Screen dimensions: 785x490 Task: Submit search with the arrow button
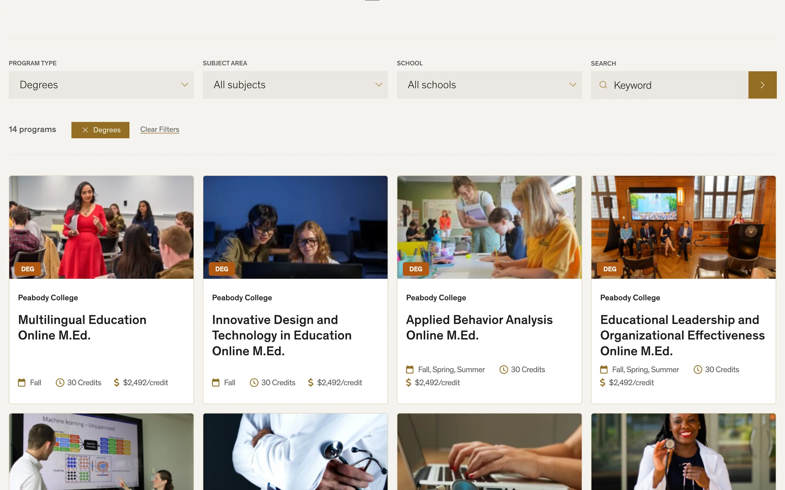762,85
